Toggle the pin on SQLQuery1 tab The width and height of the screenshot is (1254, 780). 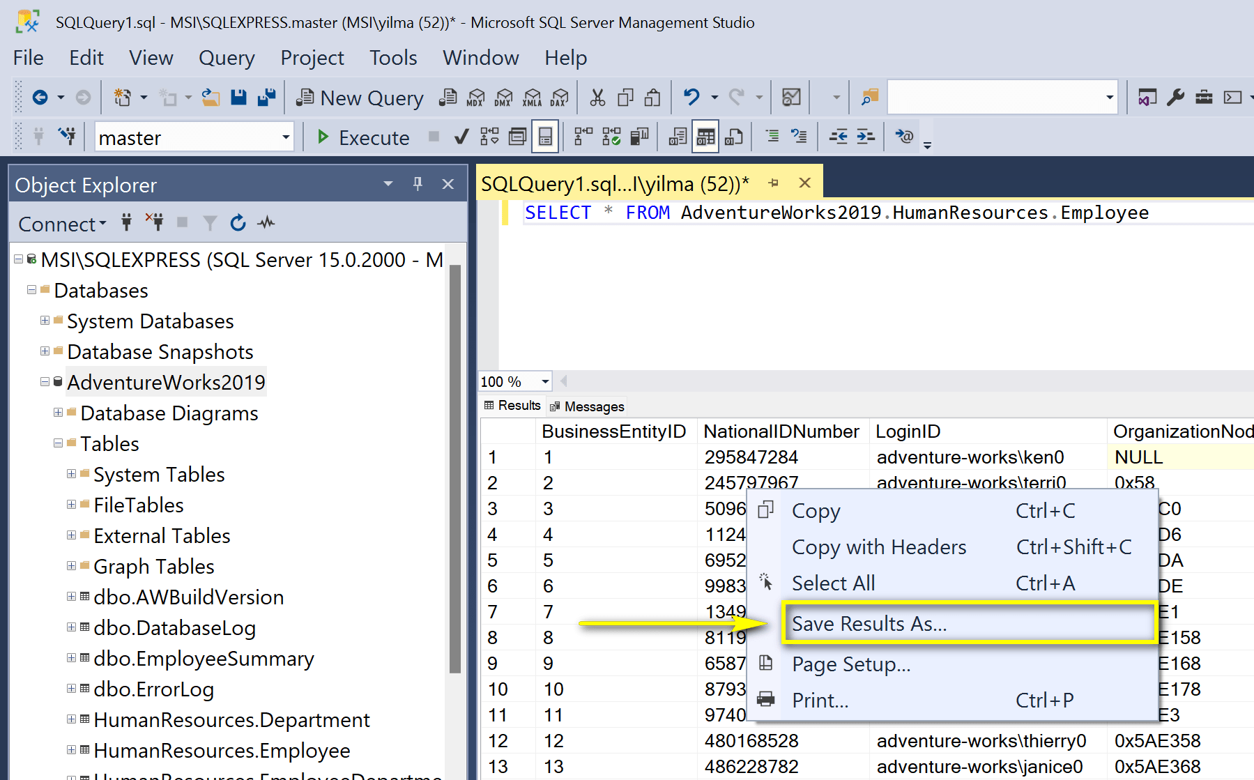point(774,183)
